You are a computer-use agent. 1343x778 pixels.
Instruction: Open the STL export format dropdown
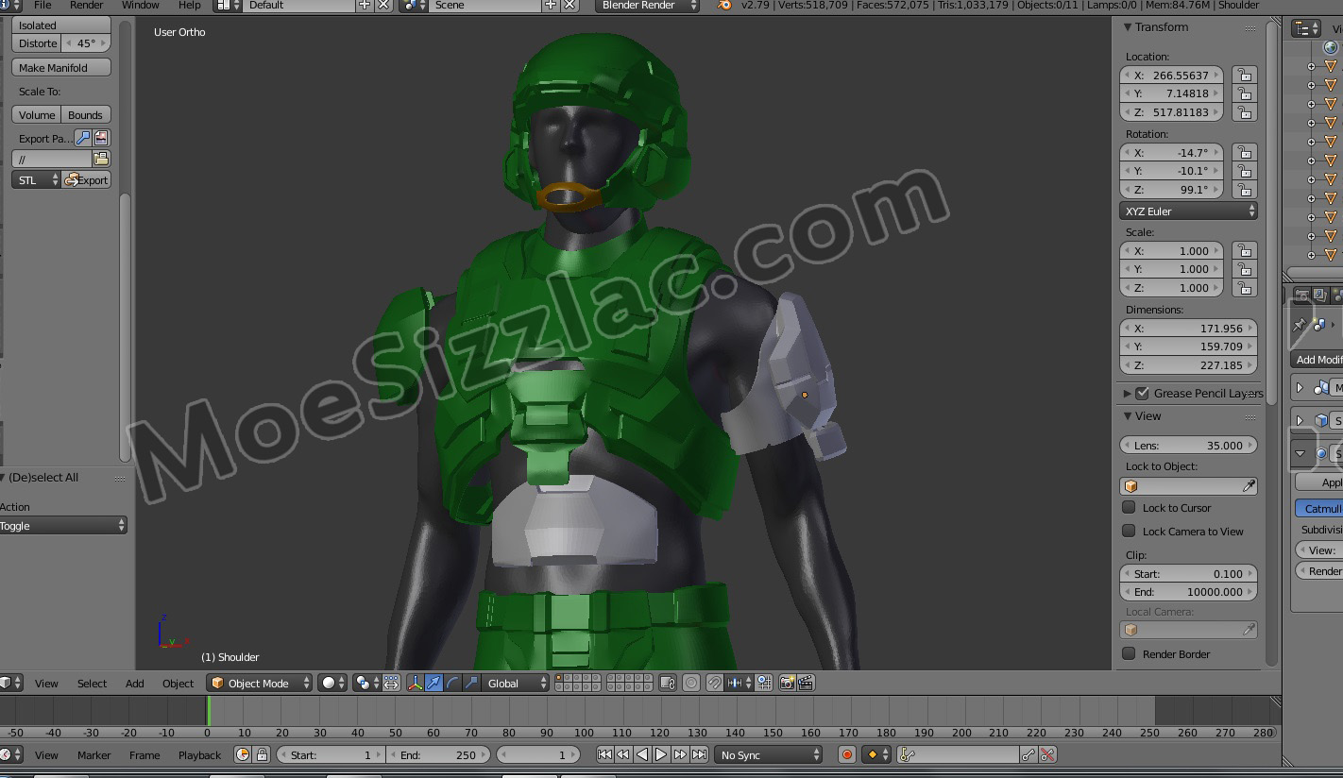tap(37, 179)
